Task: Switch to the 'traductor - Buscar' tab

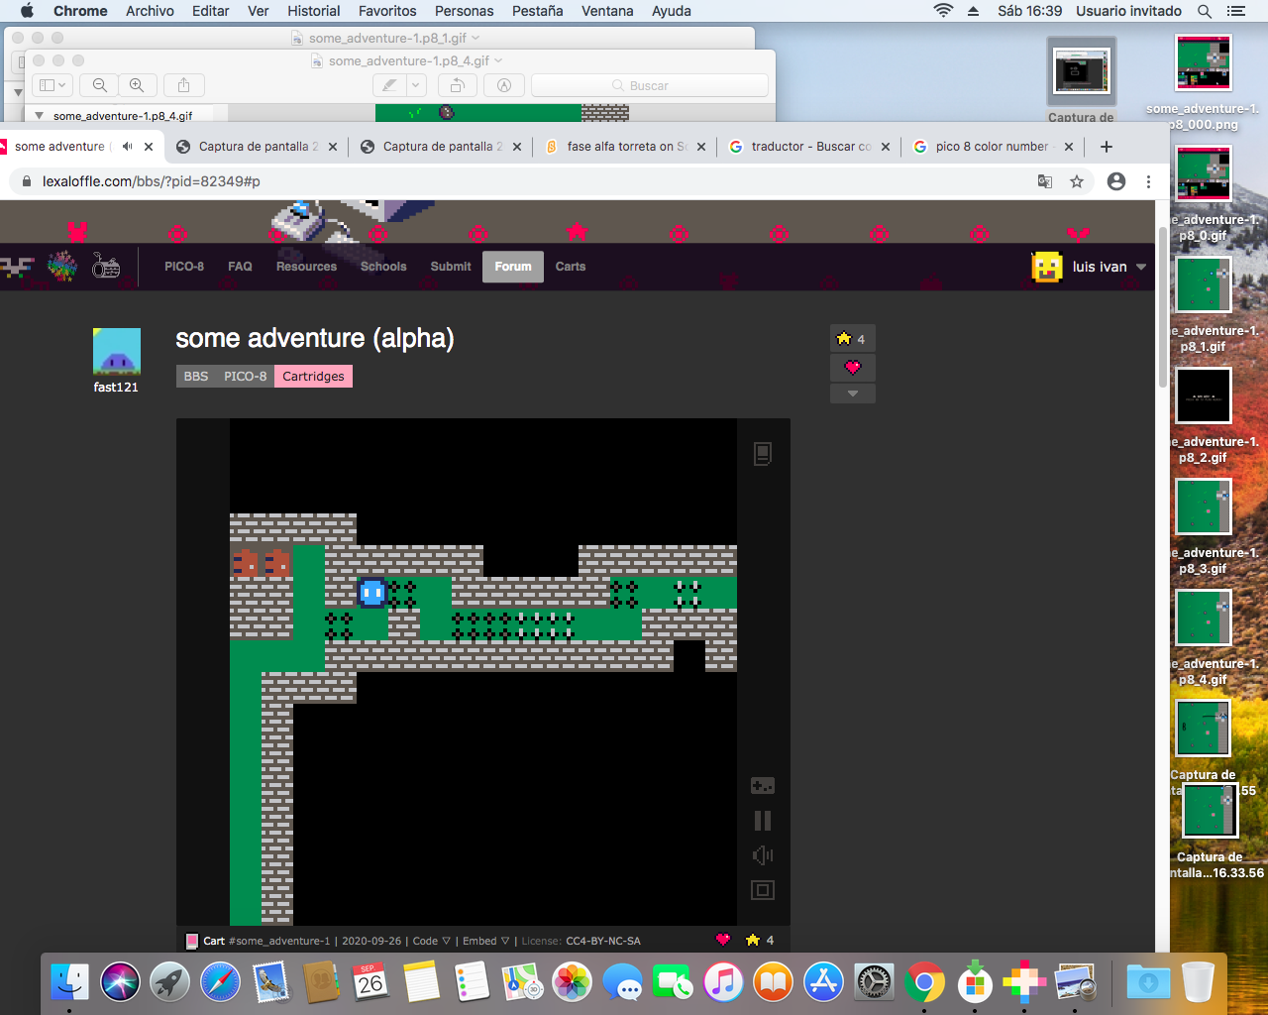Action: (811, 147)
